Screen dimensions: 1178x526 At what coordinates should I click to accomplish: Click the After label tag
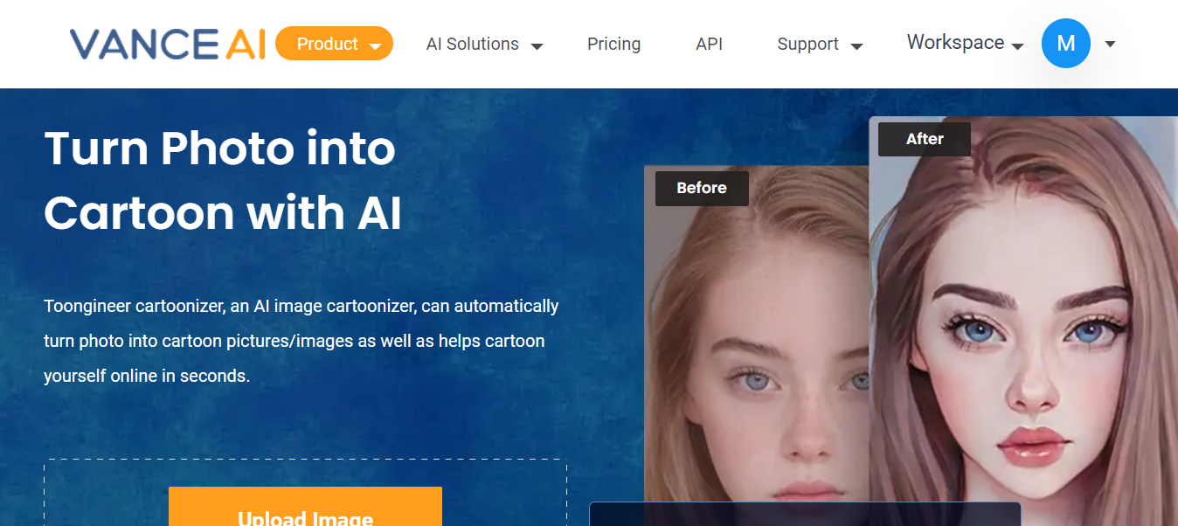[x=925, y=139]
